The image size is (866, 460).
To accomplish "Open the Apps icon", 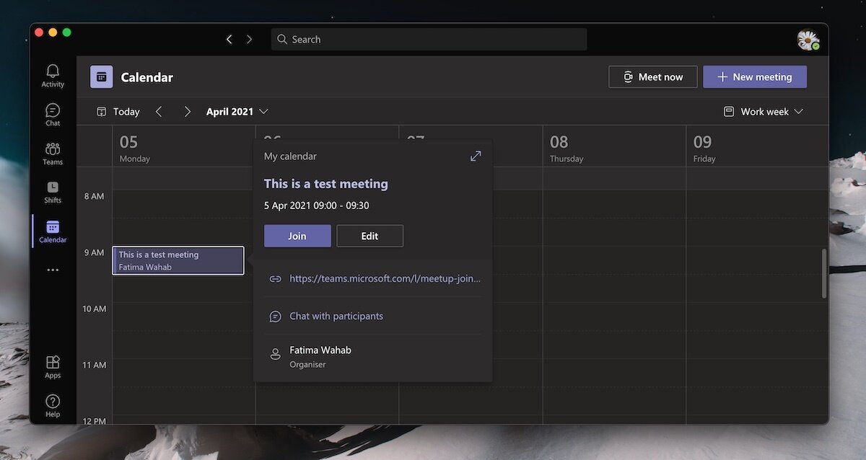I will tap(53, 366).
